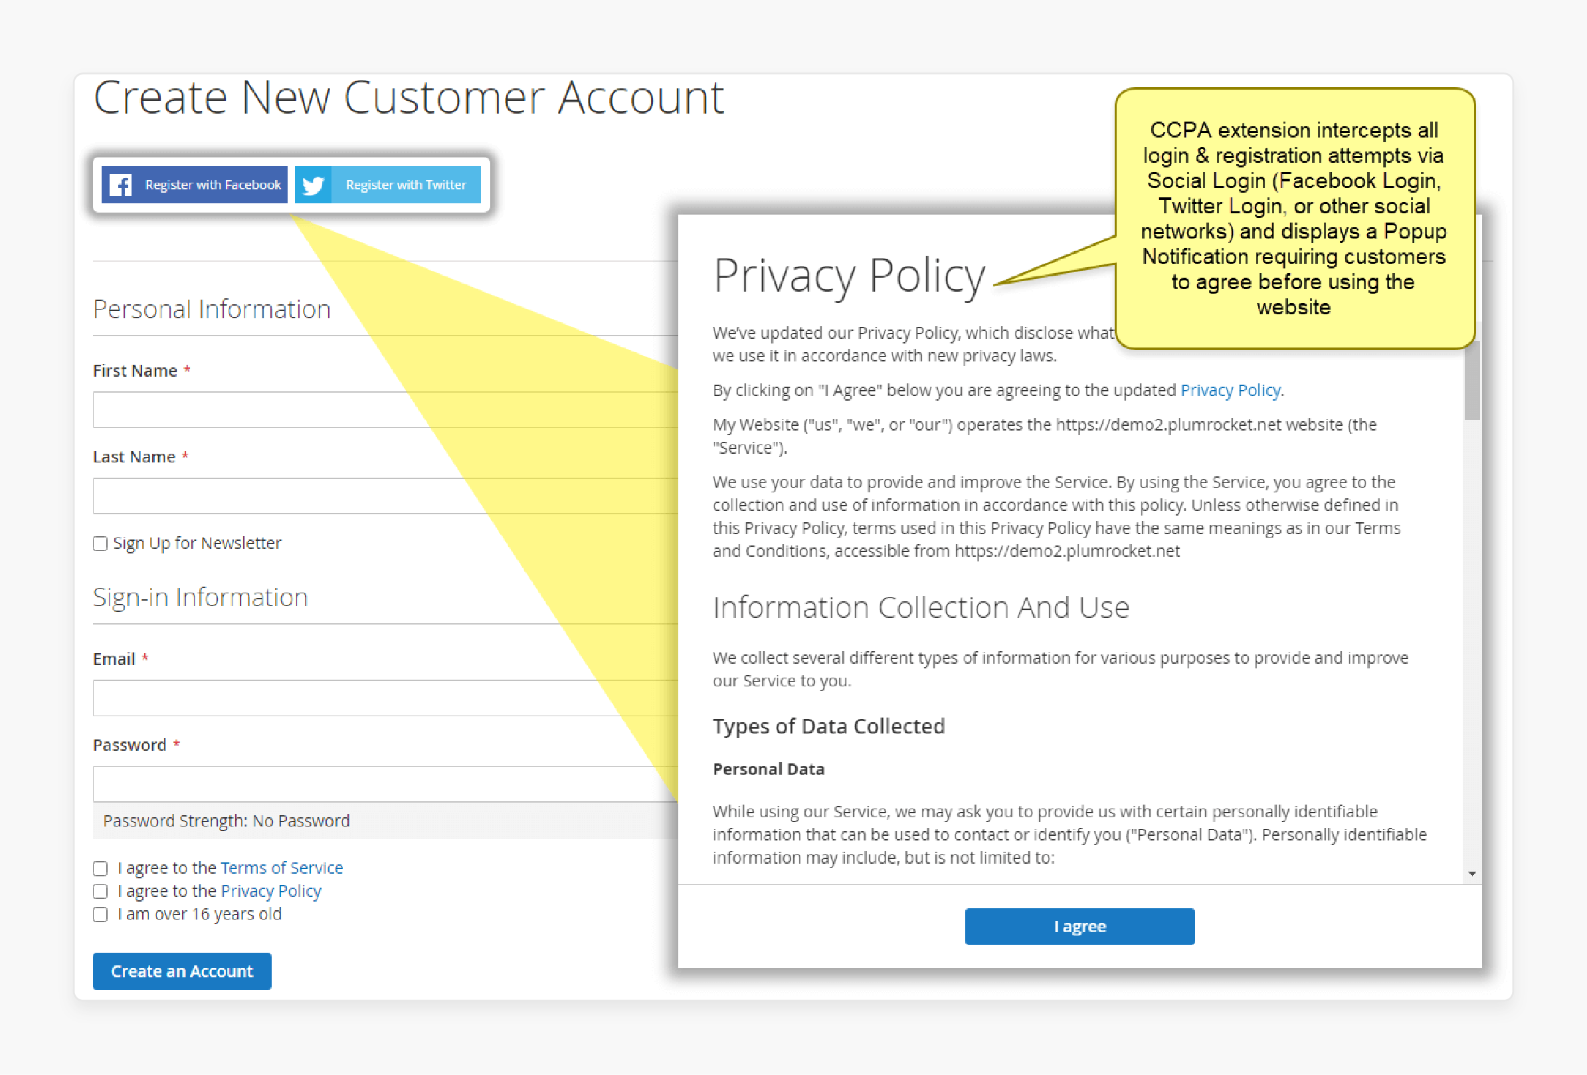This screenshot has width=1587, height=1075.
Task: Click the Register with Facebook button
Action: [x=195, y=185]
